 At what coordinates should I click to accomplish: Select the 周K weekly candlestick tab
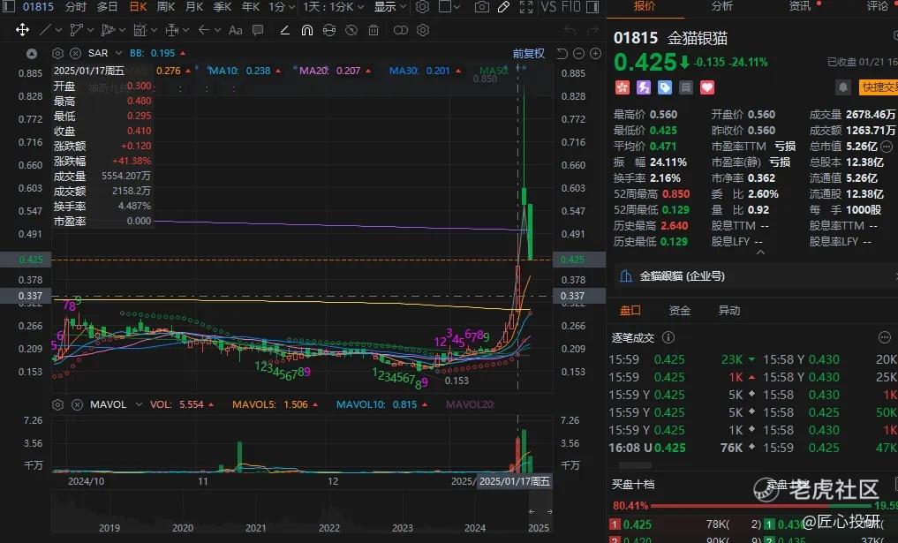click(x=166, y=7)
